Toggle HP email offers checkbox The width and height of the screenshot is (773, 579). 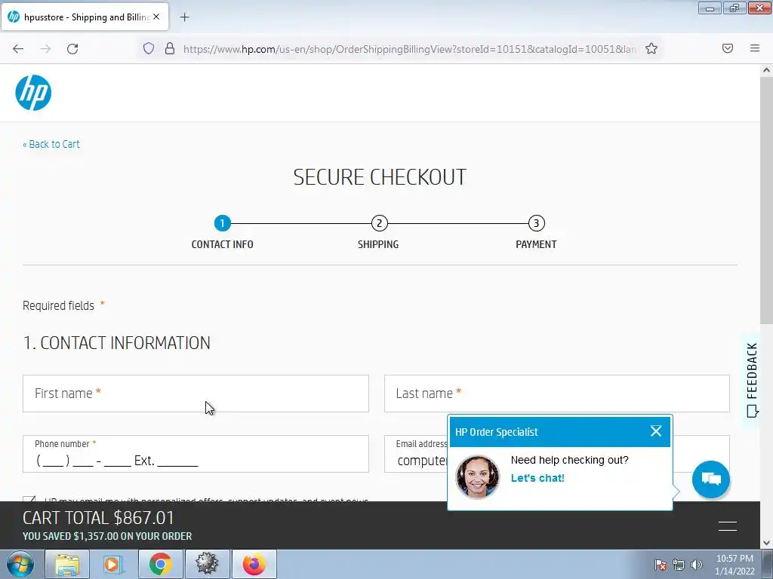(x=29, y=499)
